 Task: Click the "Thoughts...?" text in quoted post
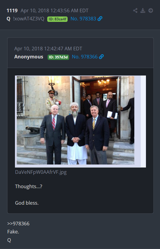pos(28,186)
